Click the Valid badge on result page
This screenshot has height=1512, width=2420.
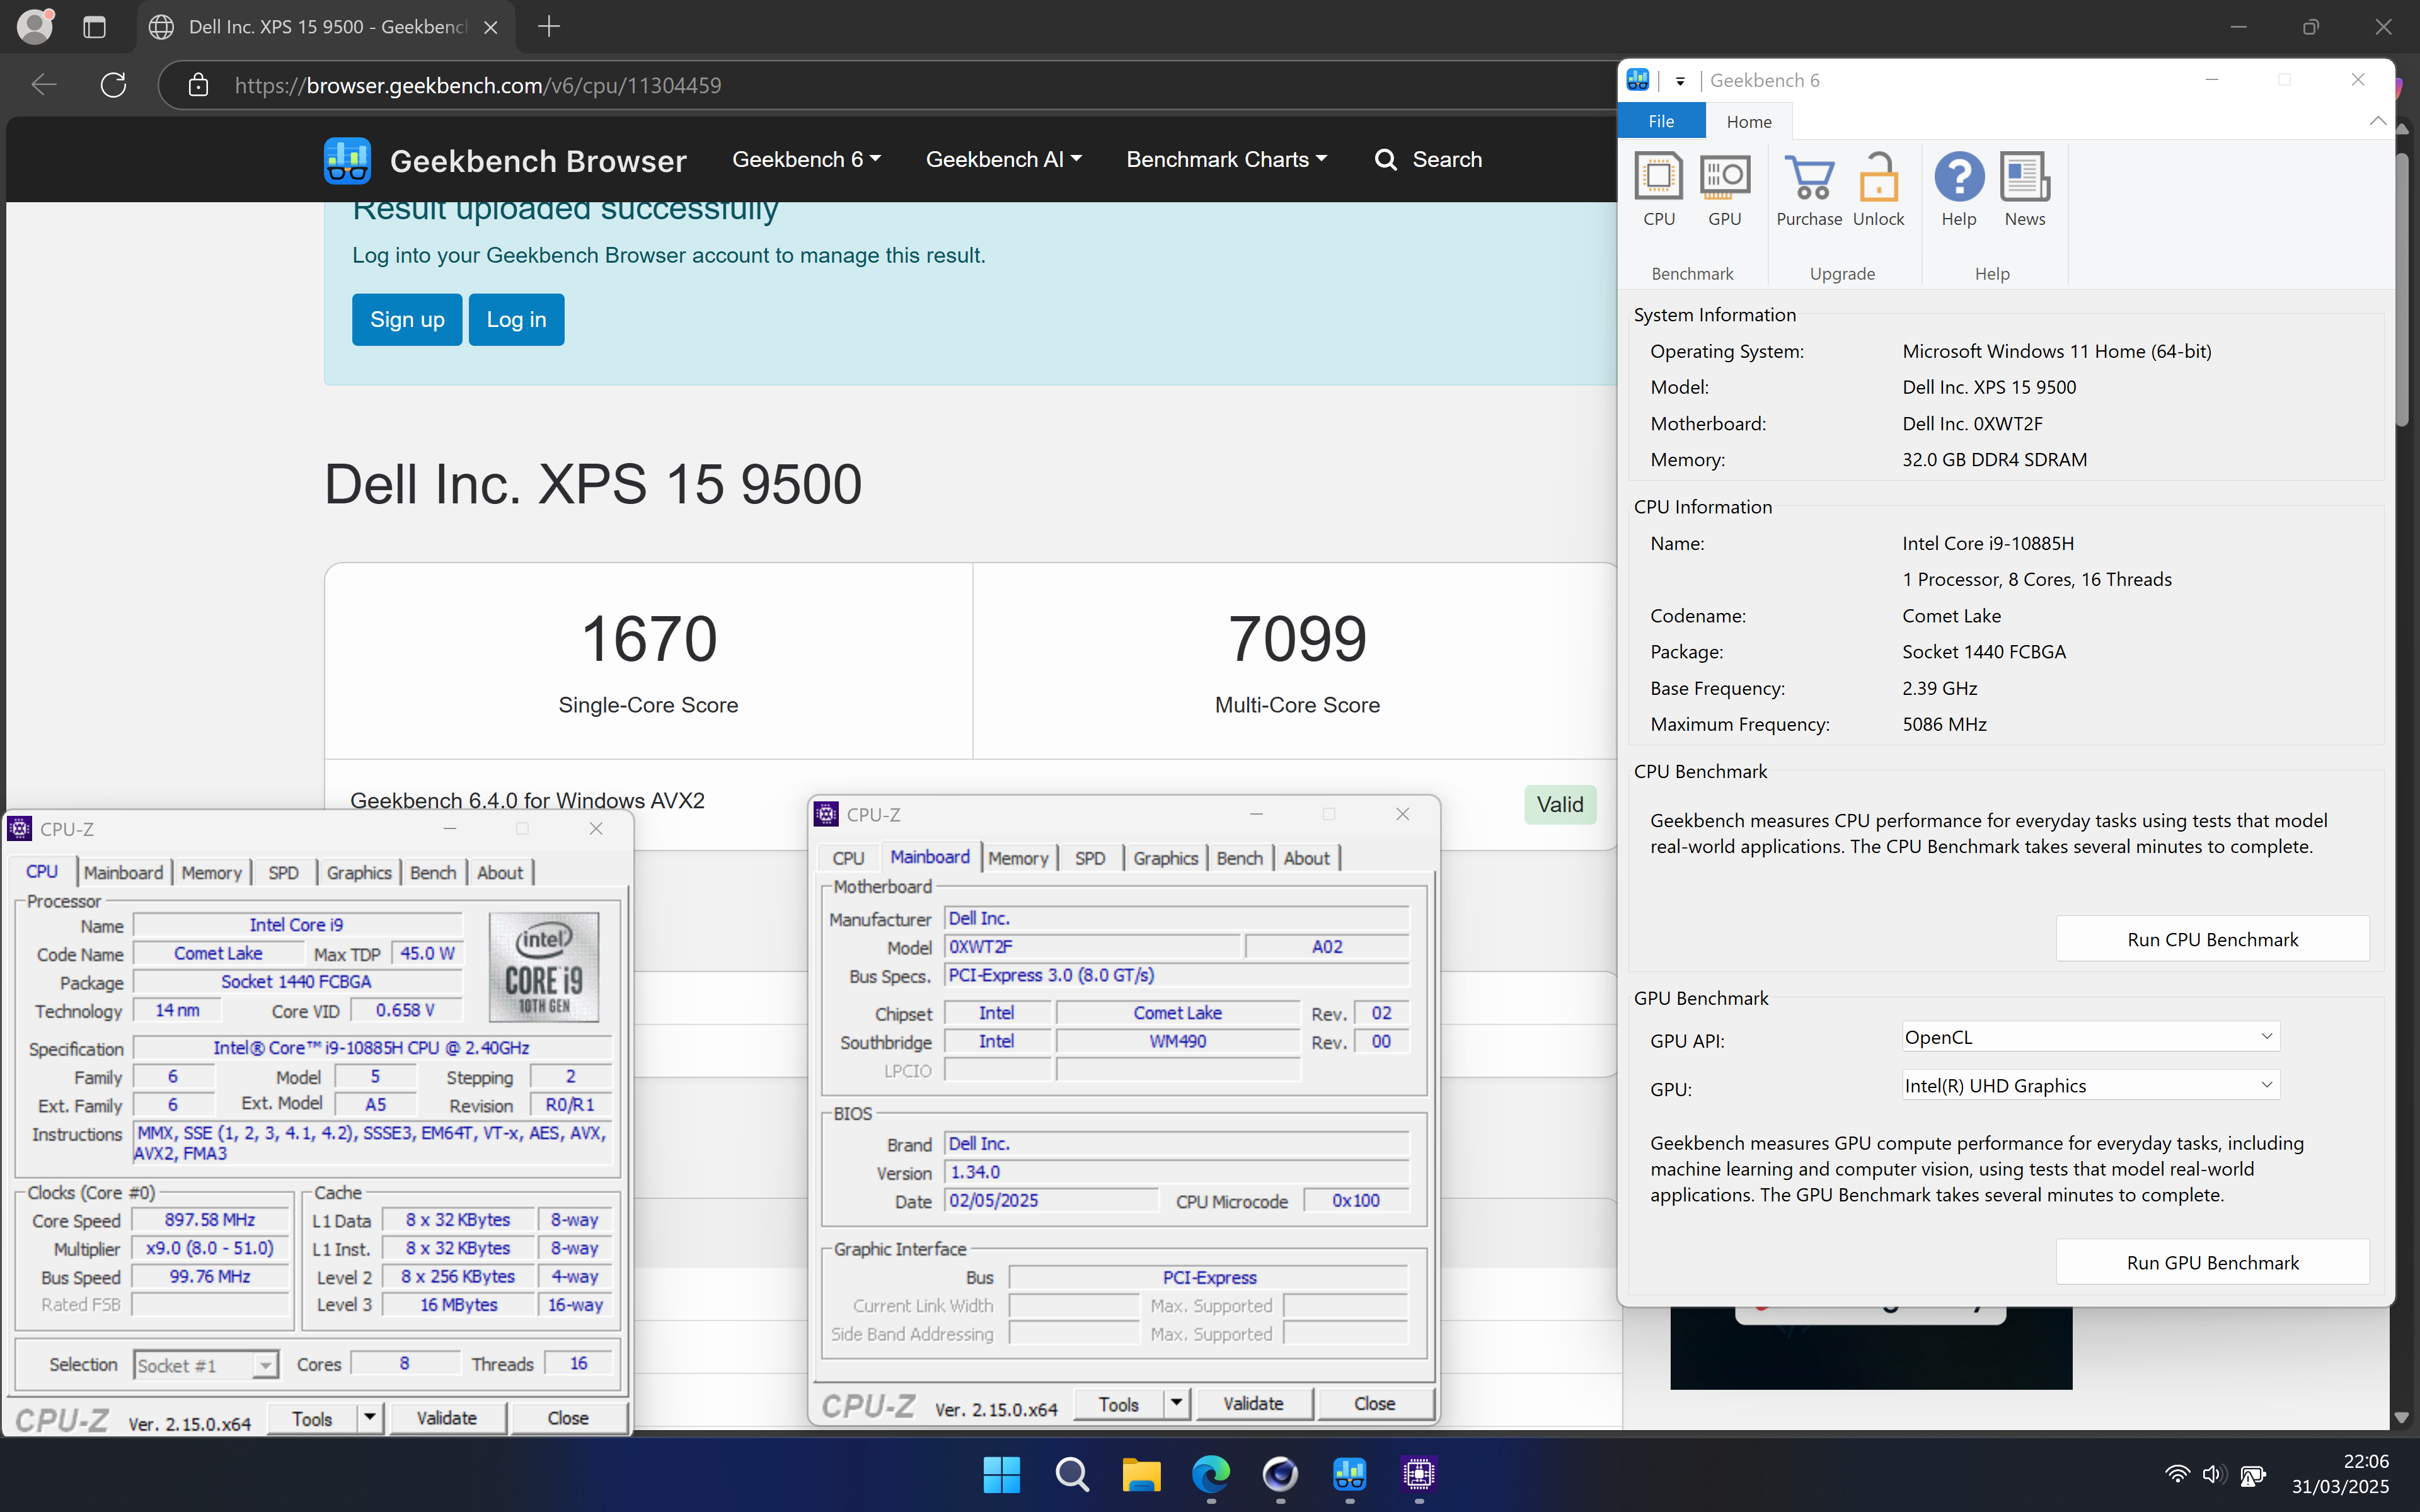point(1560,804)
